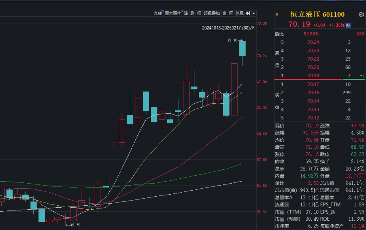The height and width of the screenshot is (230, 366).
Task: Expand the toolbar dropdown arrow
Action: tap(254, 13)
